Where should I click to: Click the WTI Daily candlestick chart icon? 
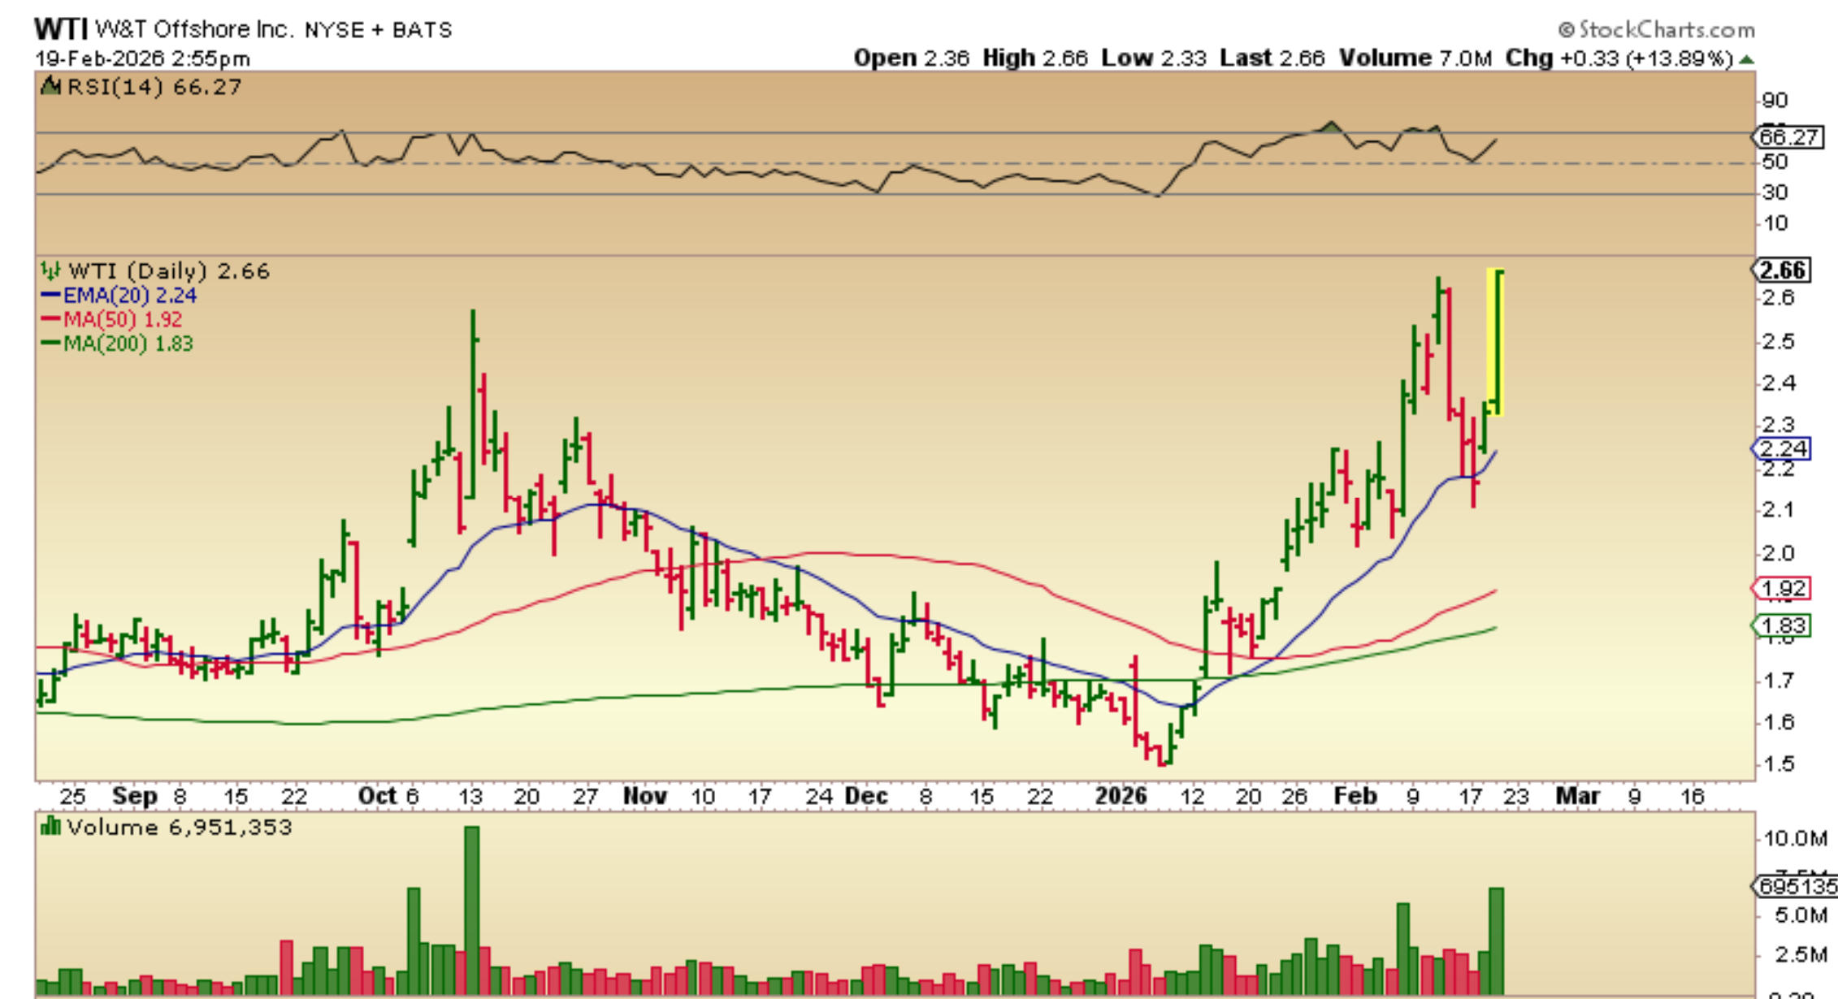(50, 270)
